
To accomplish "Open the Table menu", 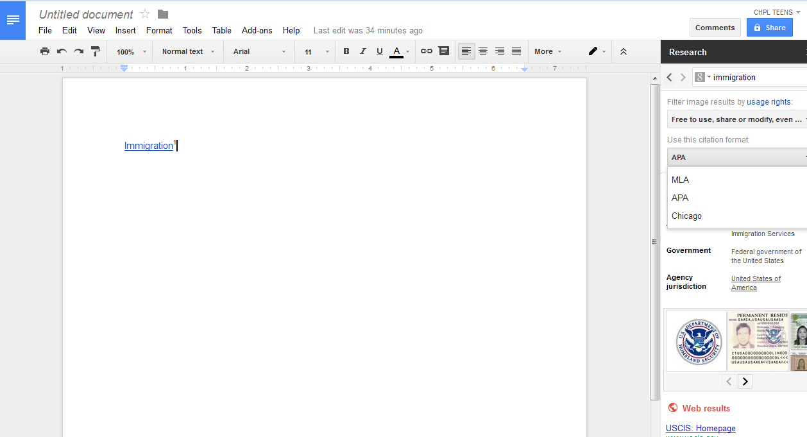I will pyautogui.click(x=222, y=30).
